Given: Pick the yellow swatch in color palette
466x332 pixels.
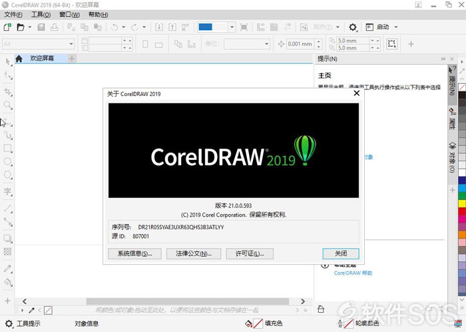Looking at the screenshot, I should tap(462, 204).
